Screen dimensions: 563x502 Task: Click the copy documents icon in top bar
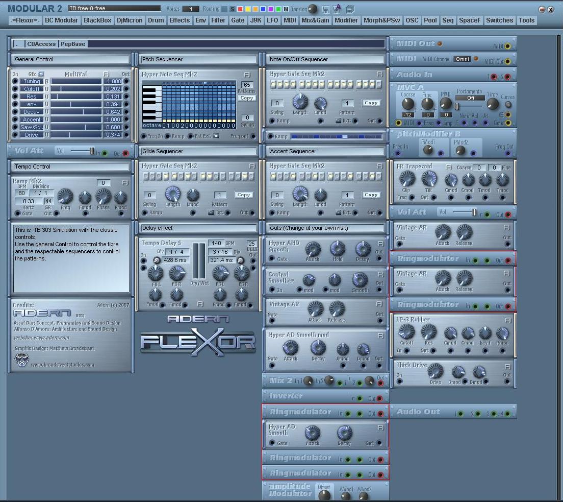[x=350, y=9]
